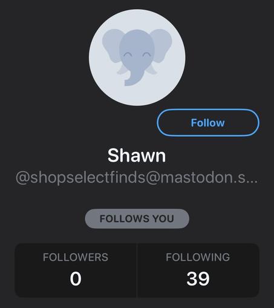Click the elephant's forehead in the avatar
The height and width of the screenshot is (308, 274).
(x=137, y=41)
